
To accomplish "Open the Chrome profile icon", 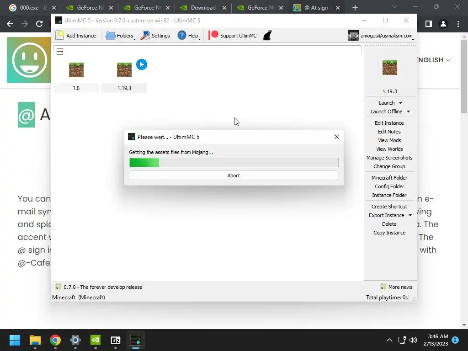I will 443,24.
